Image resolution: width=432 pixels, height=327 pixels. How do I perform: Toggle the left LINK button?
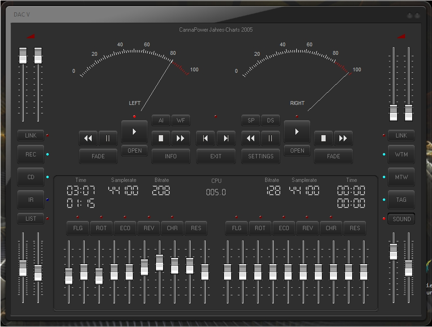click(31, 136)
